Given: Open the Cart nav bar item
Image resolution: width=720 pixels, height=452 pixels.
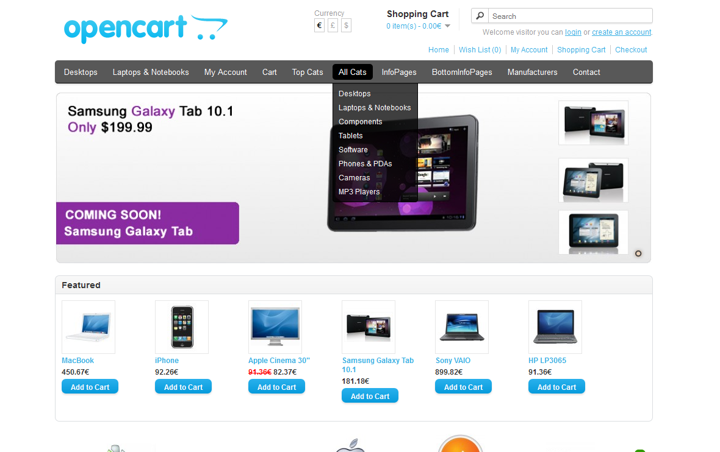Looking at the screenshot, I should point(270,72).
